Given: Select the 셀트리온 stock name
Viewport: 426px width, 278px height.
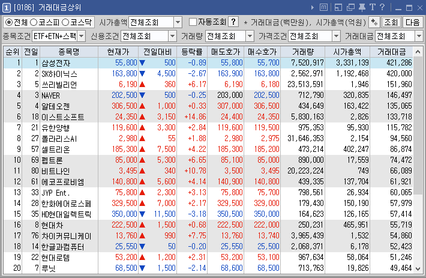Looking at the screenshot, I should pos(55,149).
